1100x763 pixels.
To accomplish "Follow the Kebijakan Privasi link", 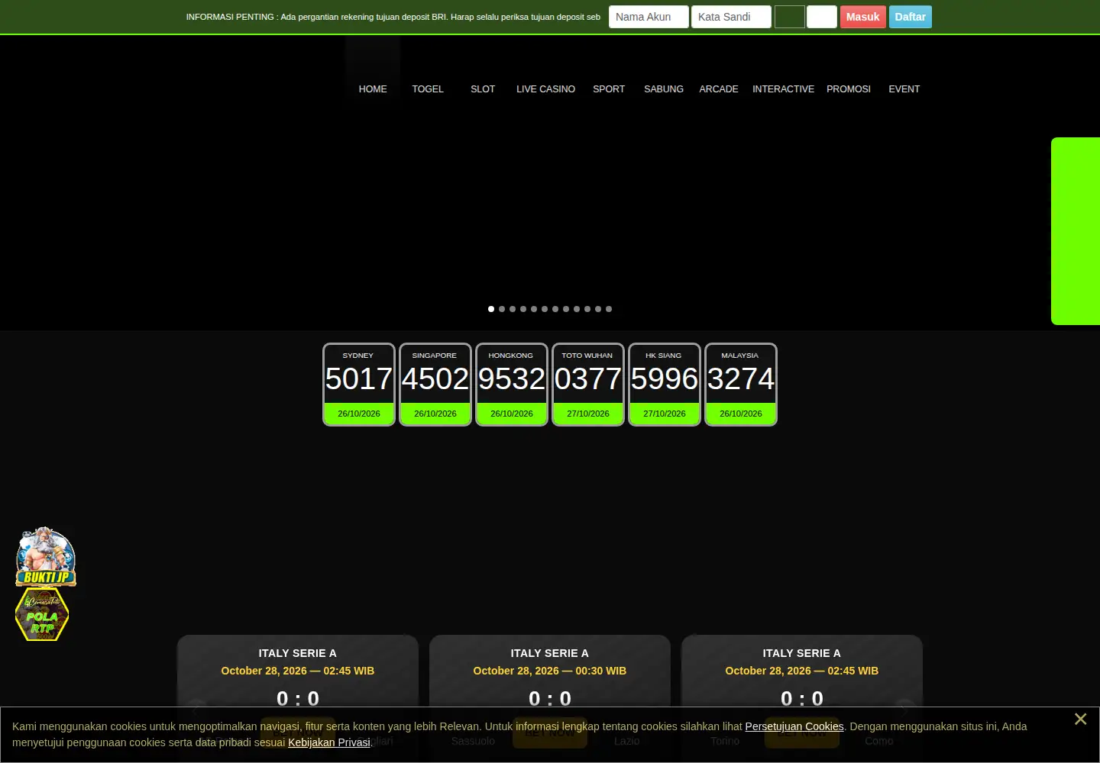I will [x=329, y=742].
